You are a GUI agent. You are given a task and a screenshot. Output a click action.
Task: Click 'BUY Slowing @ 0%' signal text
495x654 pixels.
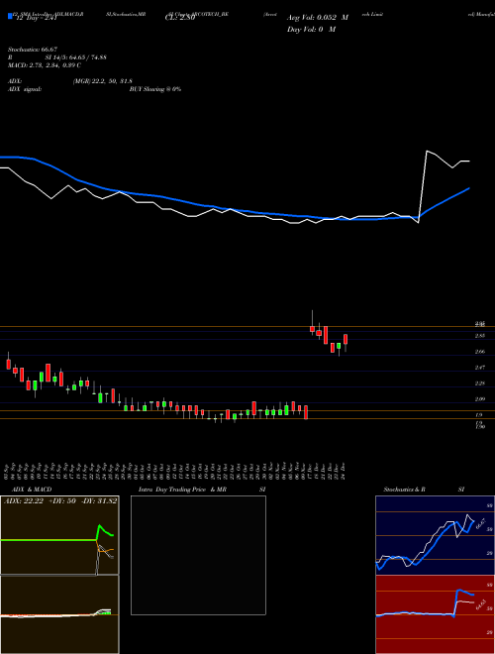[x=155, y=89]
